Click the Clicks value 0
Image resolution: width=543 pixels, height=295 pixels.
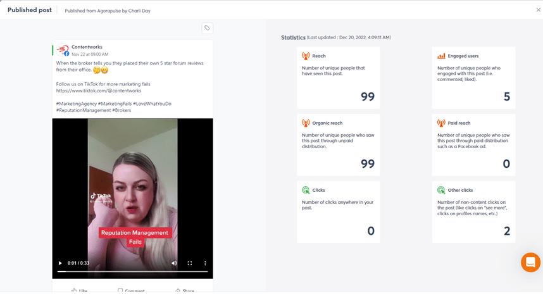coord(371,231)
